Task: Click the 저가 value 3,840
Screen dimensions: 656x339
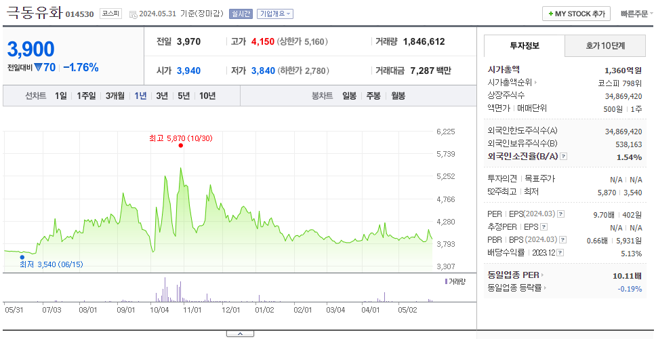Action: click(x=263, y=71)
